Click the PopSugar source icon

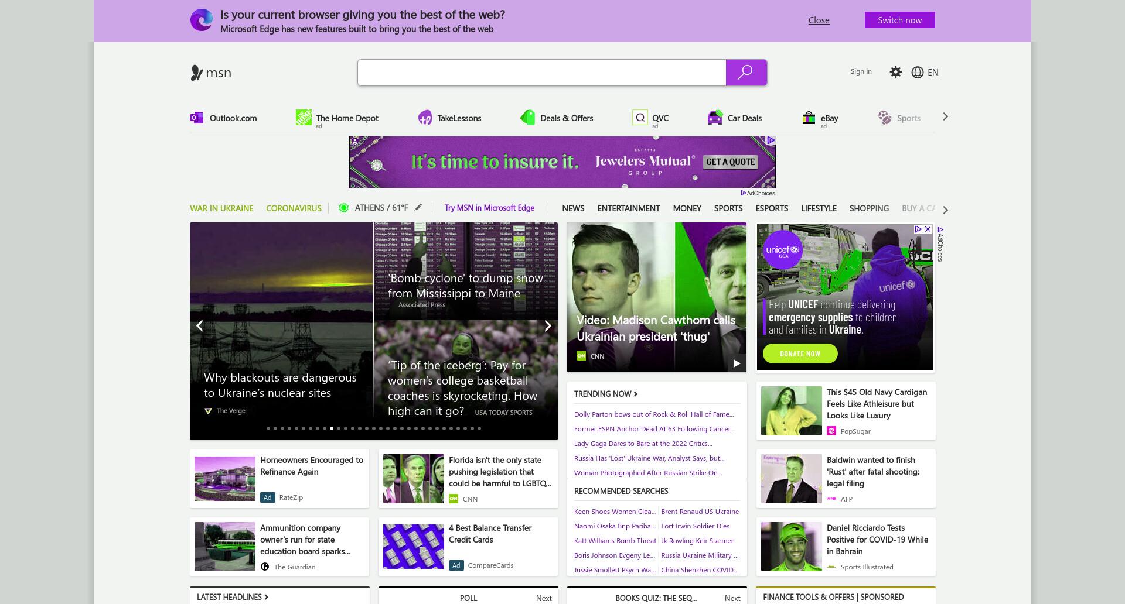pyautogui.click(x=831, y=431)
